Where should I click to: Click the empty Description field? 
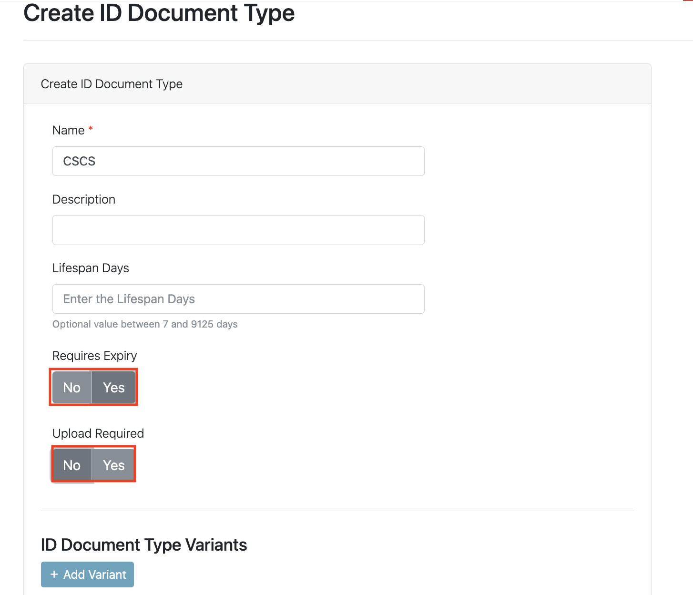pos(238,230)
